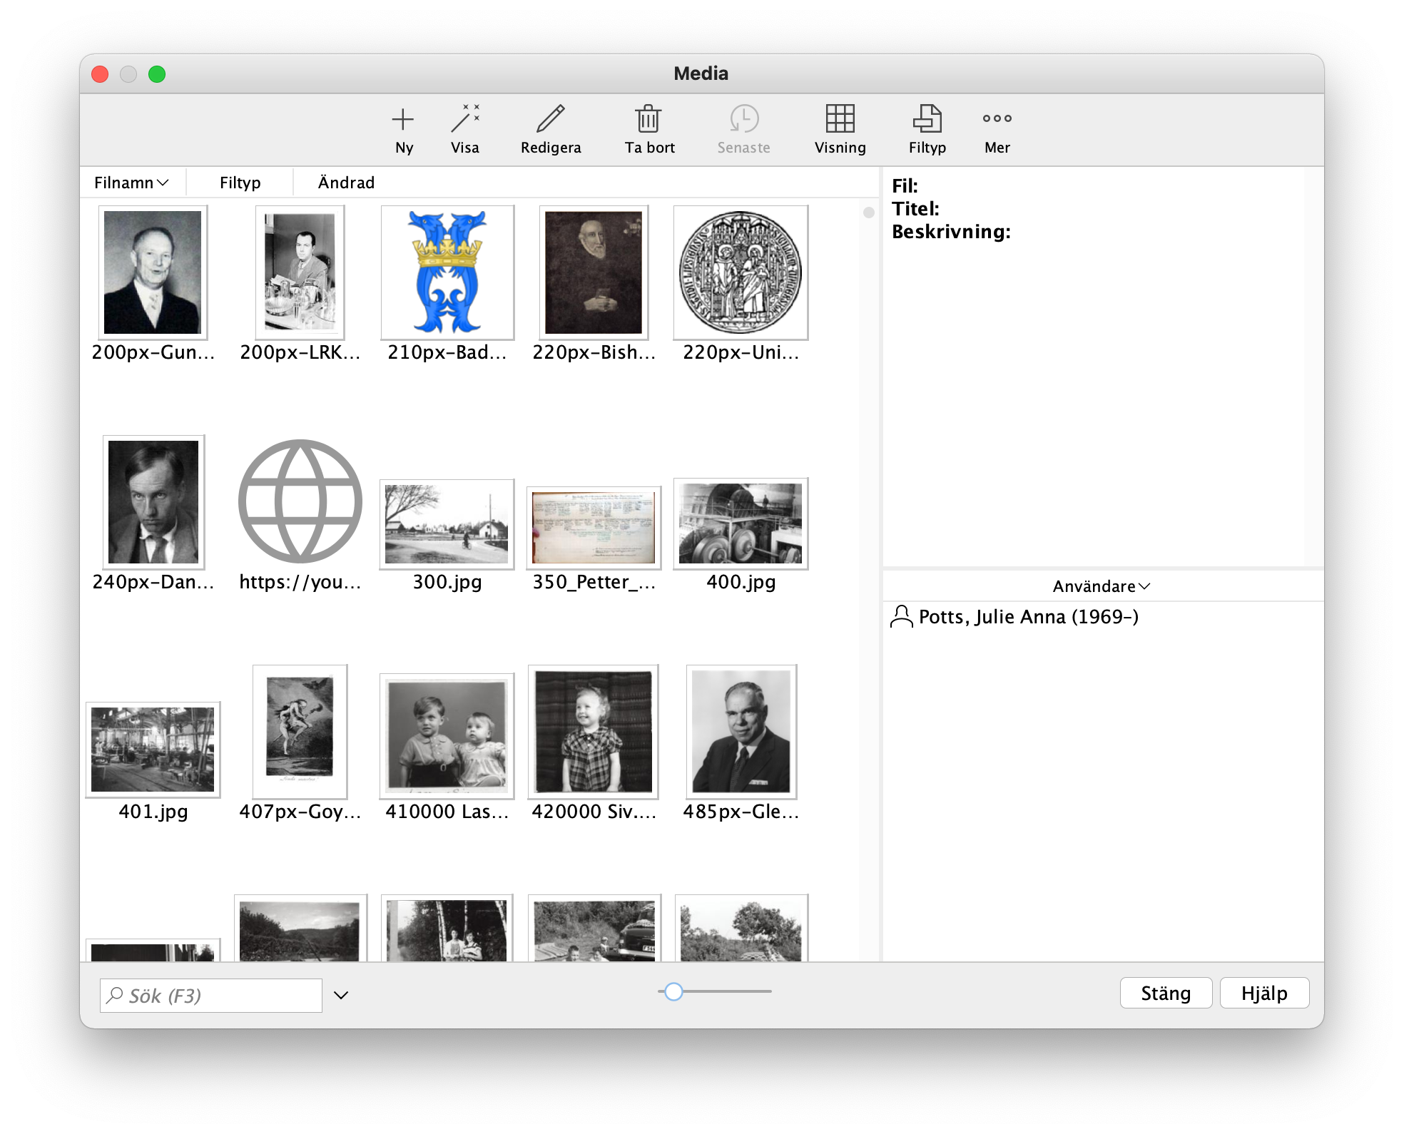Sort by the Filtyp column header
This screenshot has width=1404, height=1134.
[x=240, y=183]
